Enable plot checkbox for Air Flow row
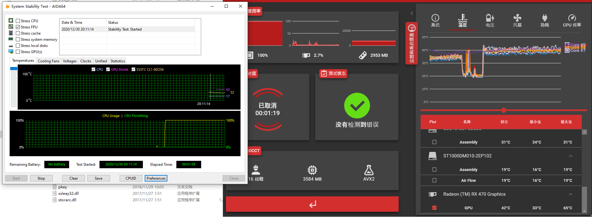592x217 pixels. [434, 180]
